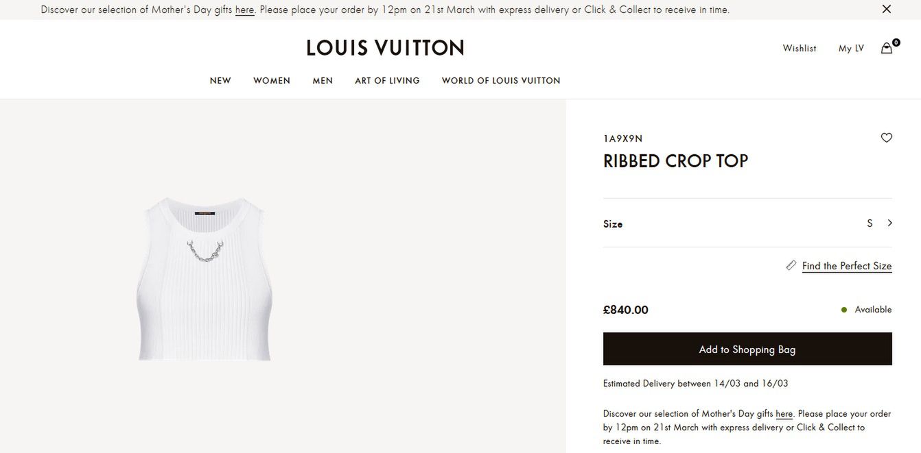This screenshot has height=453, width=921.
Task: Open the Women menu
Action: [x=272, y=81]
